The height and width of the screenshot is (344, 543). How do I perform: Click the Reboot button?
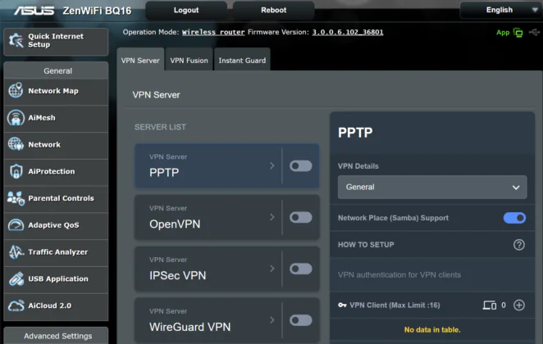274,10
